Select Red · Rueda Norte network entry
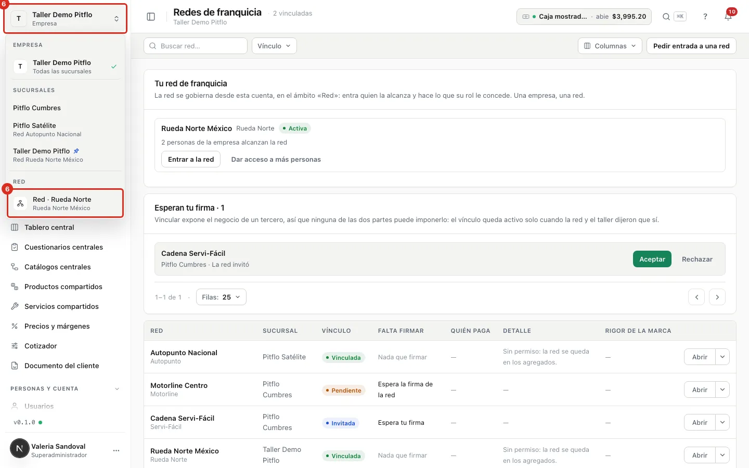This screenshot has width=749, height=468. [65, 203]
